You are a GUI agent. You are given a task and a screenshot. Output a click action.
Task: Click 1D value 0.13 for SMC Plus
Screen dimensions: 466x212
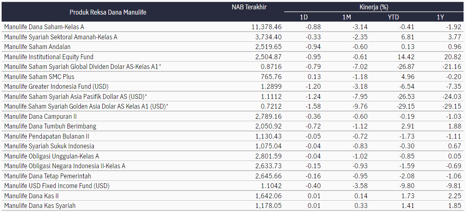(315, 77)
